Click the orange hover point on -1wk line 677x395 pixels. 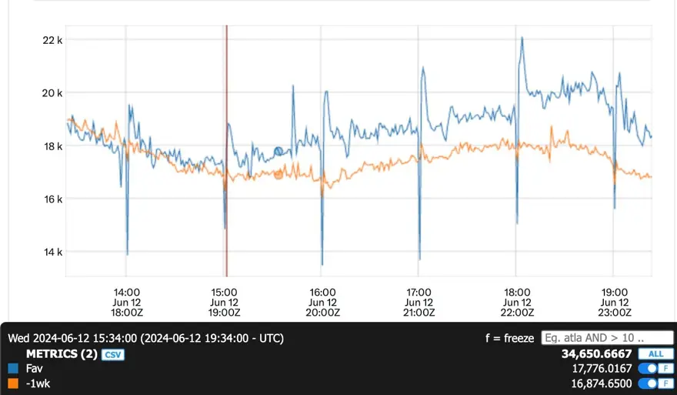tap(278, 175)
